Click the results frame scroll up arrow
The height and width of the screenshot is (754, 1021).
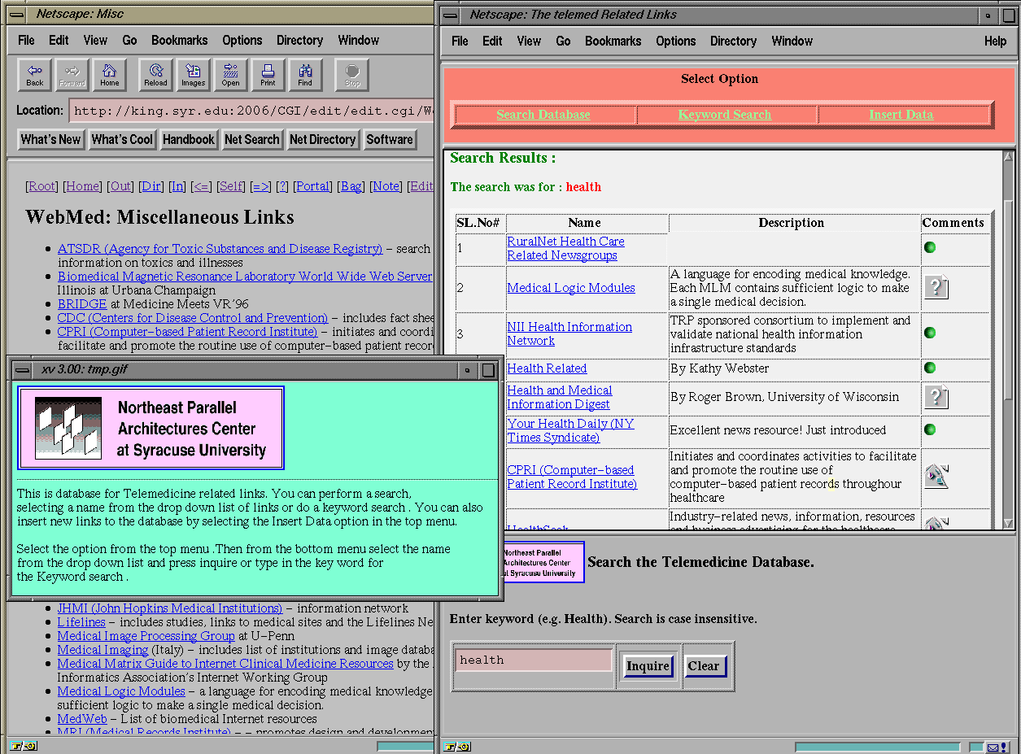(x=1009, y=158)
